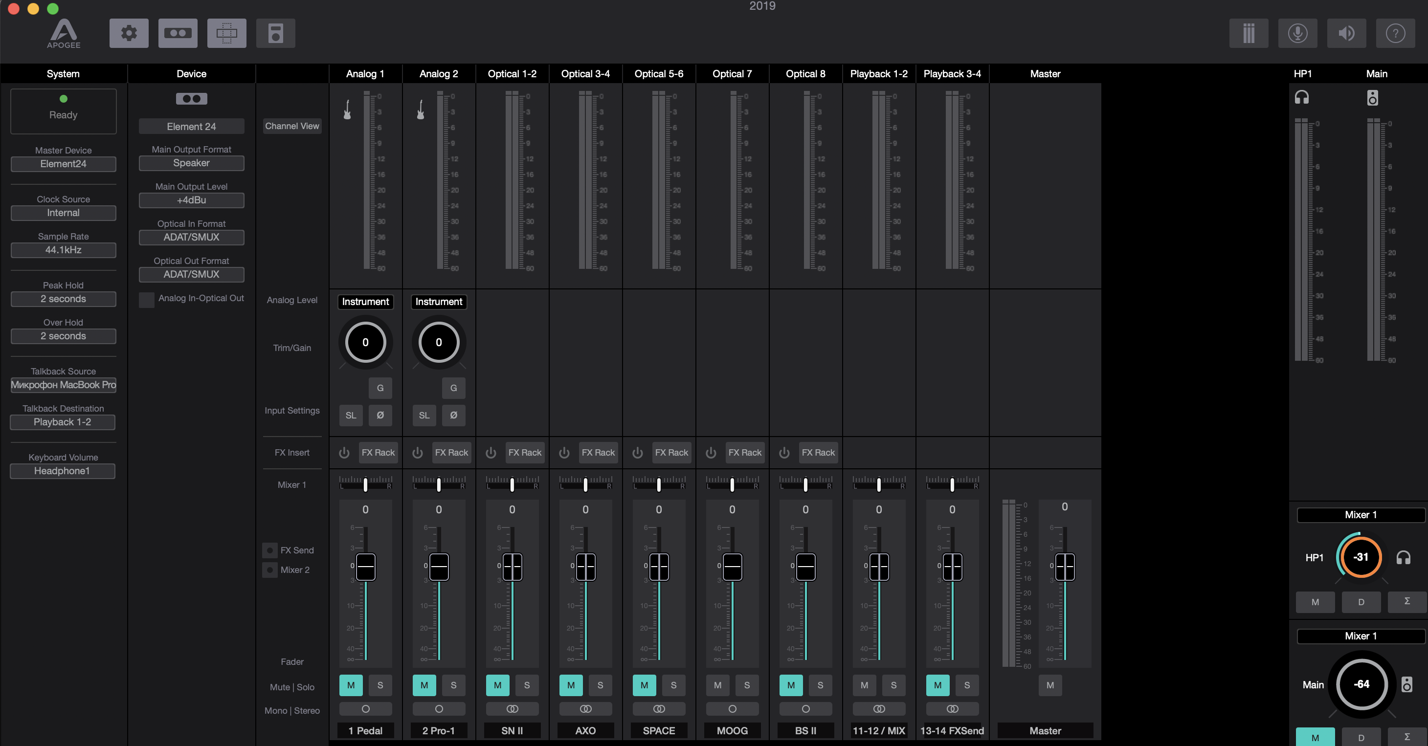Unmute the 1 Pedal channel

click(x=351, y=685)
